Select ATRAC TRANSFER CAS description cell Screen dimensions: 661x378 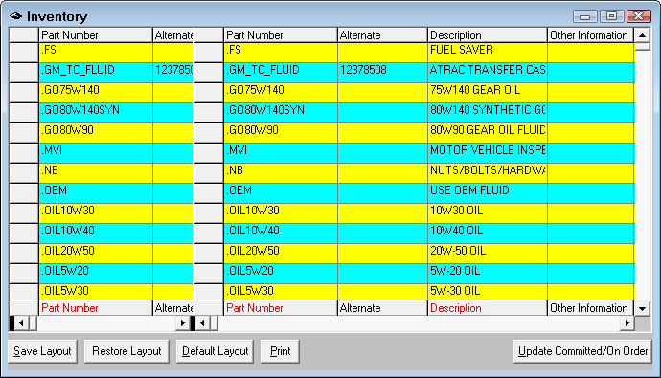click(x=488, y=73)
